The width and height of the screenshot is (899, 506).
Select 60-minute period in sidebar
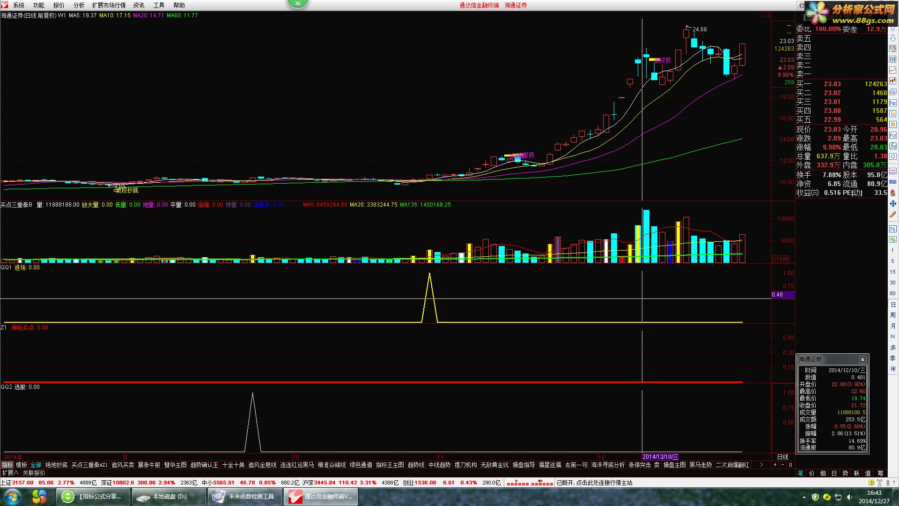[x=893, y=293]
